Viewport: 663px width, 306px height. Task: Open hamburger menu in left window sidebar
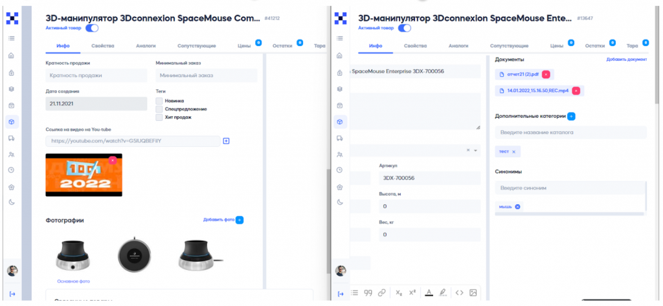point(12,38)
